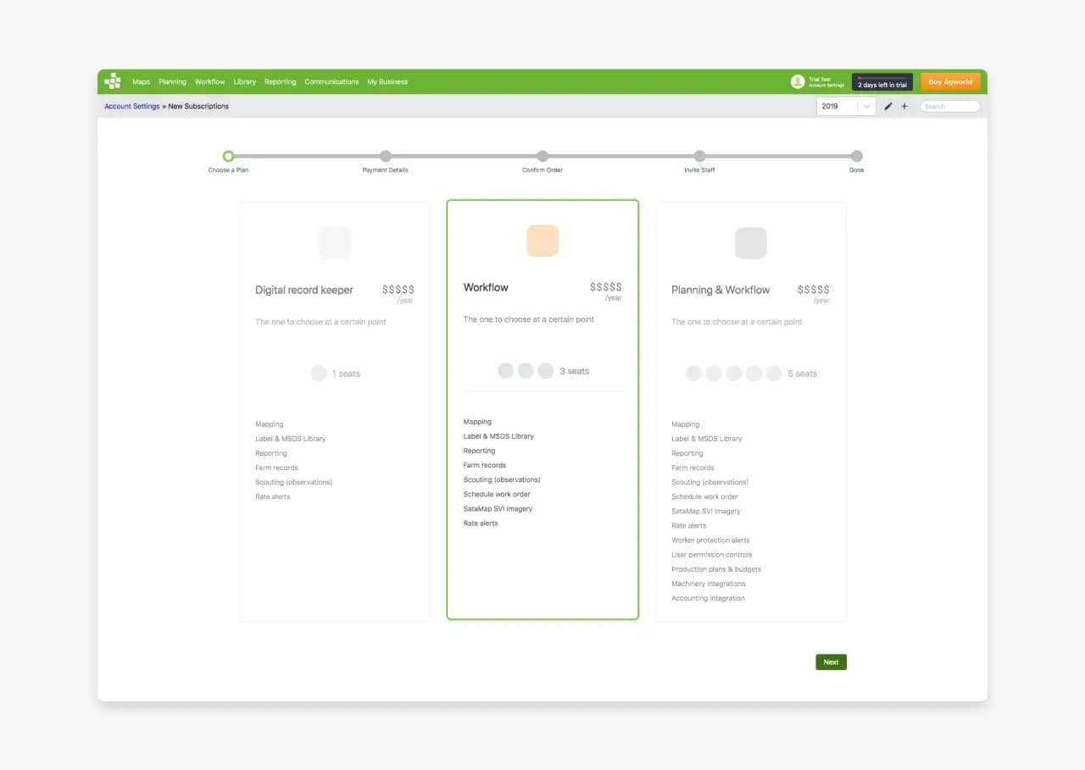Click User permission controls feature

[x=712, y=555]
